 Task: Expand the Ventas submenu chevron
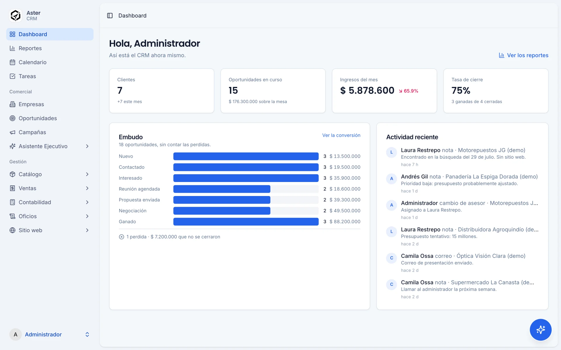click(x=87, y=188)
